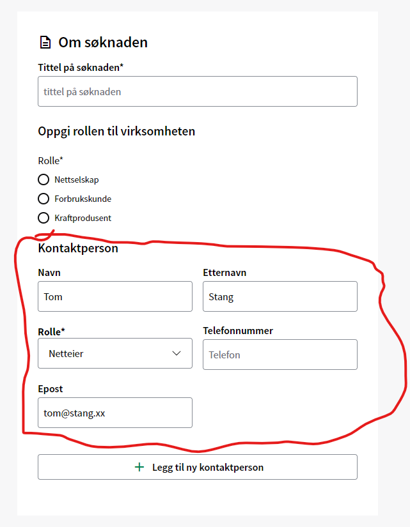Click the Epost label text
Viewport: 410px width, 527px height.
[51, 389]
